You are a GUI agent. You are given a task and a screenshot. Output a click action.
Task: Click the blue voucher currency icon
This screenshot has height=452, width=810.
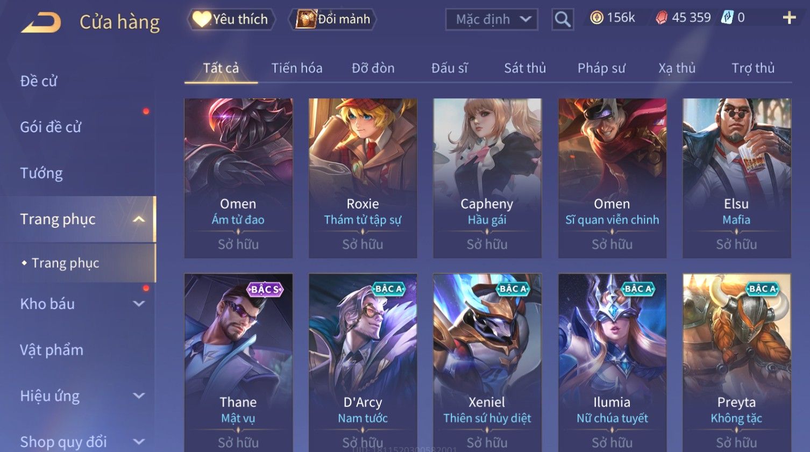pyautogui.click(x=727, y=18)
